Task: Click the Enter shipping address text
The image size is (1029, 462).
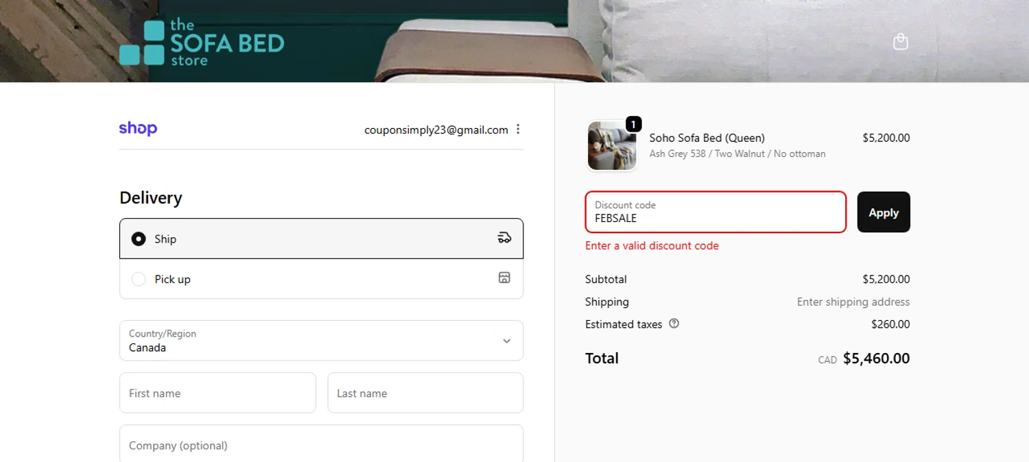Action: point(853,302)
